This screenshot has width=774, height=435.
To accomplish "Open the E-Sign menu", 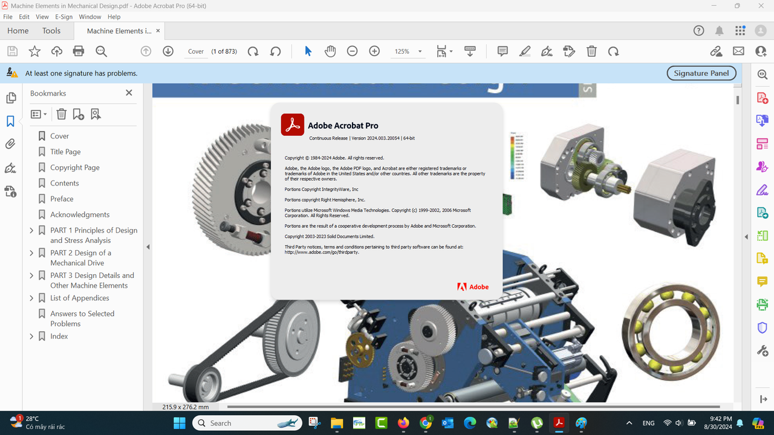I will point(63,17).
